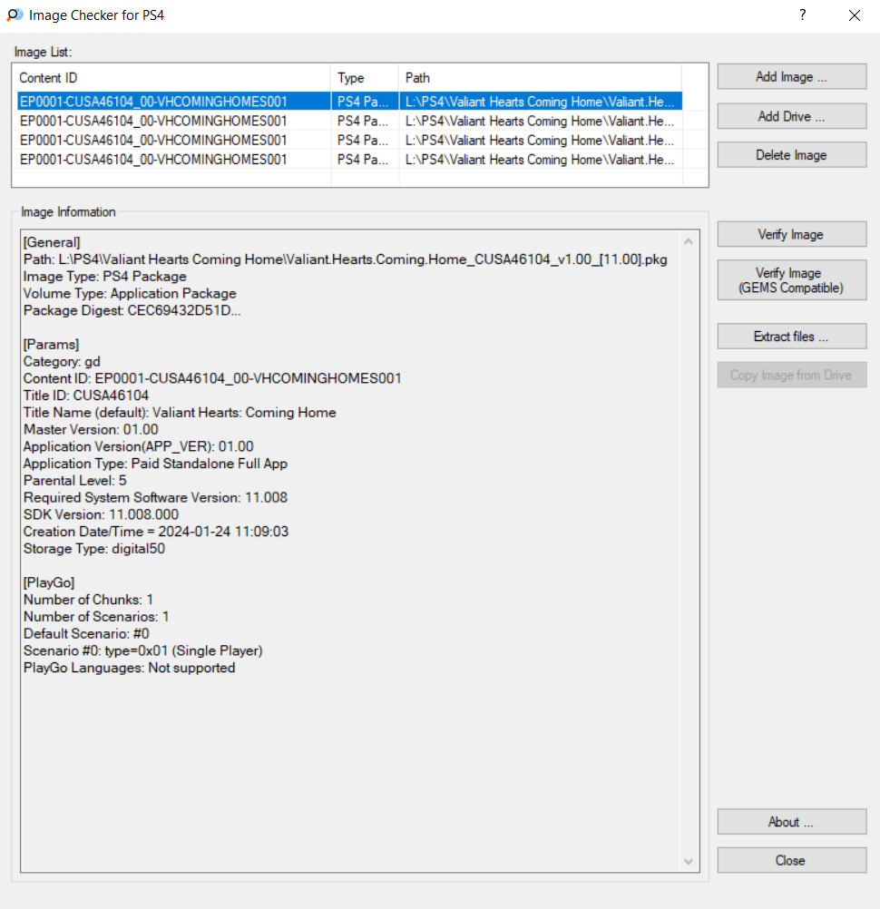The image size is (880, 909).
Task: Click the 'Parental Level: 5' line
Action: (74, 480)
